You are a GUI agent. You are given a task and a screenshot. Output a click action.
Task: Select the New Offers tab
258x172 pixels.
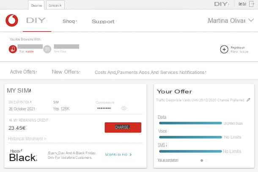(66, 72)
